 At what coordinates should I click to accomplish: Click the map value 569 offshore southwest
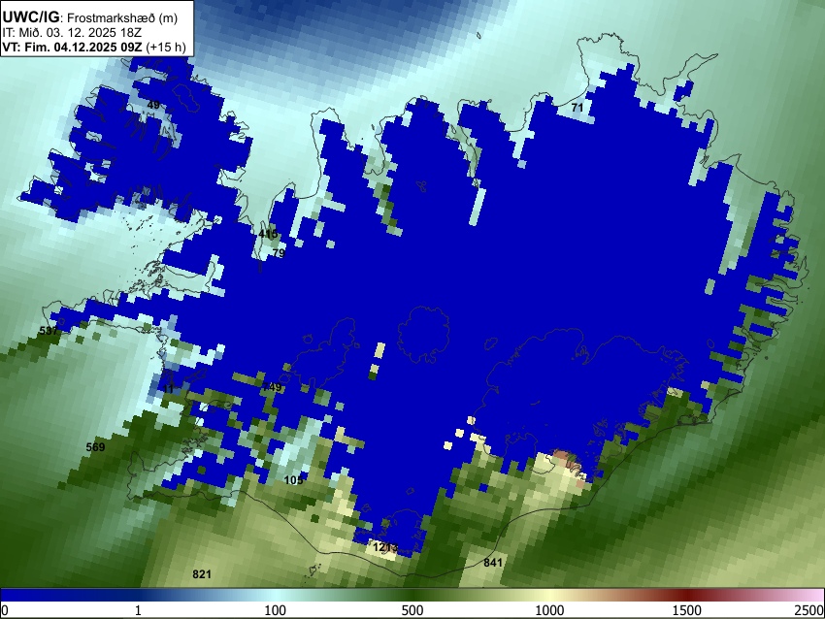tap(95, 447)
